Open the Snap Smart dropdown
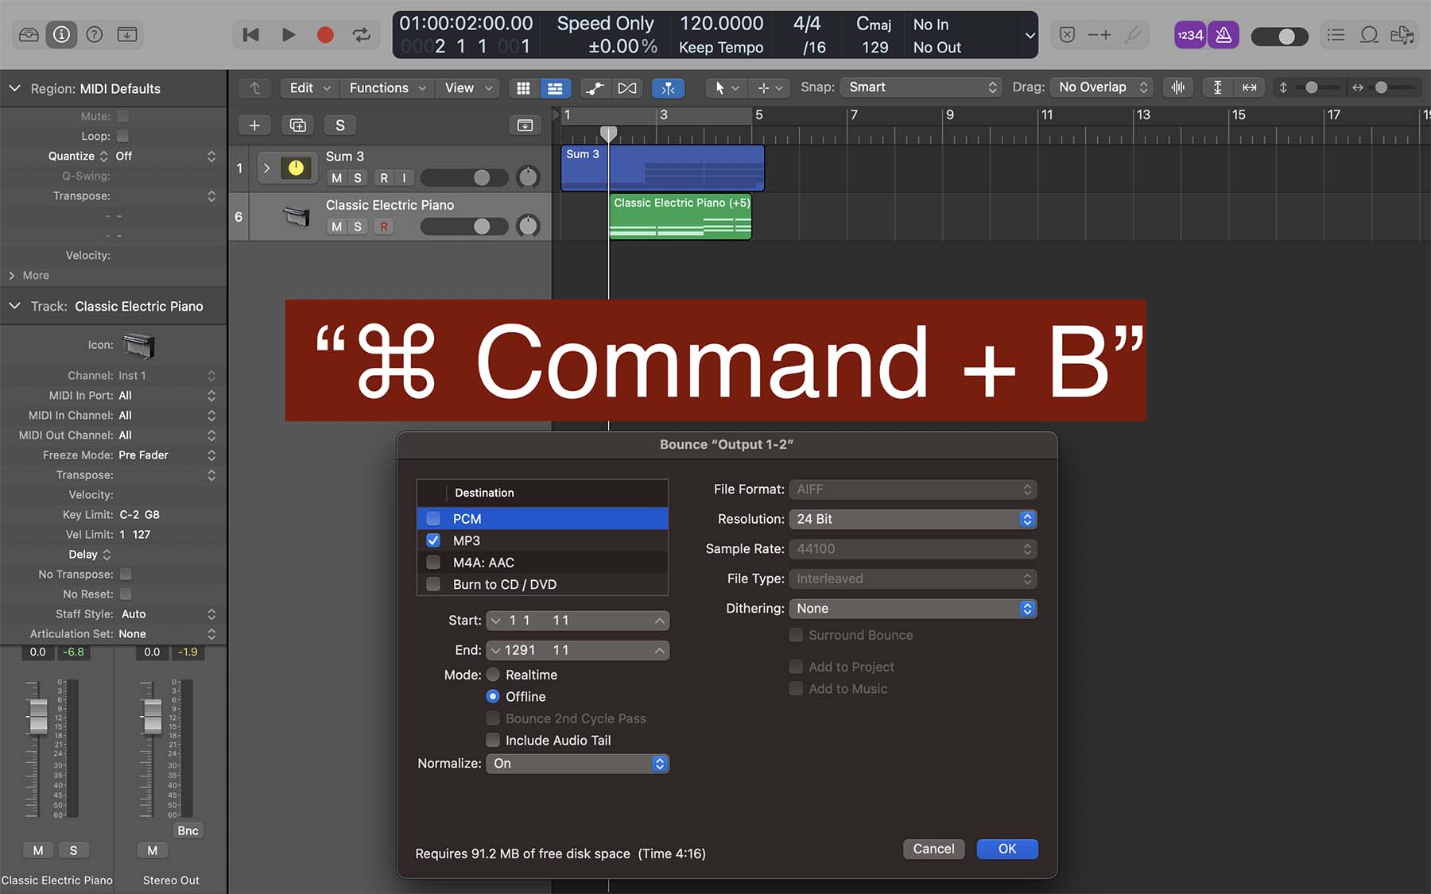Image resolution: width=1431 pixels, height=894 pixels. [921, 87]
